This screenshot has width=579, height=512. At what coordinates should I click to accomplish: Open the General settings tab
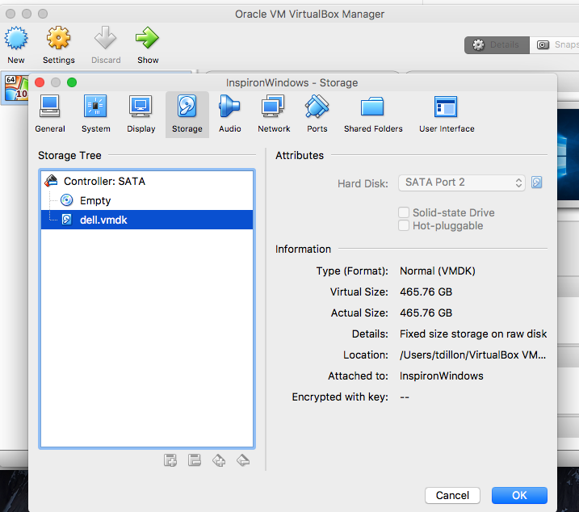[x=50, y=114]
